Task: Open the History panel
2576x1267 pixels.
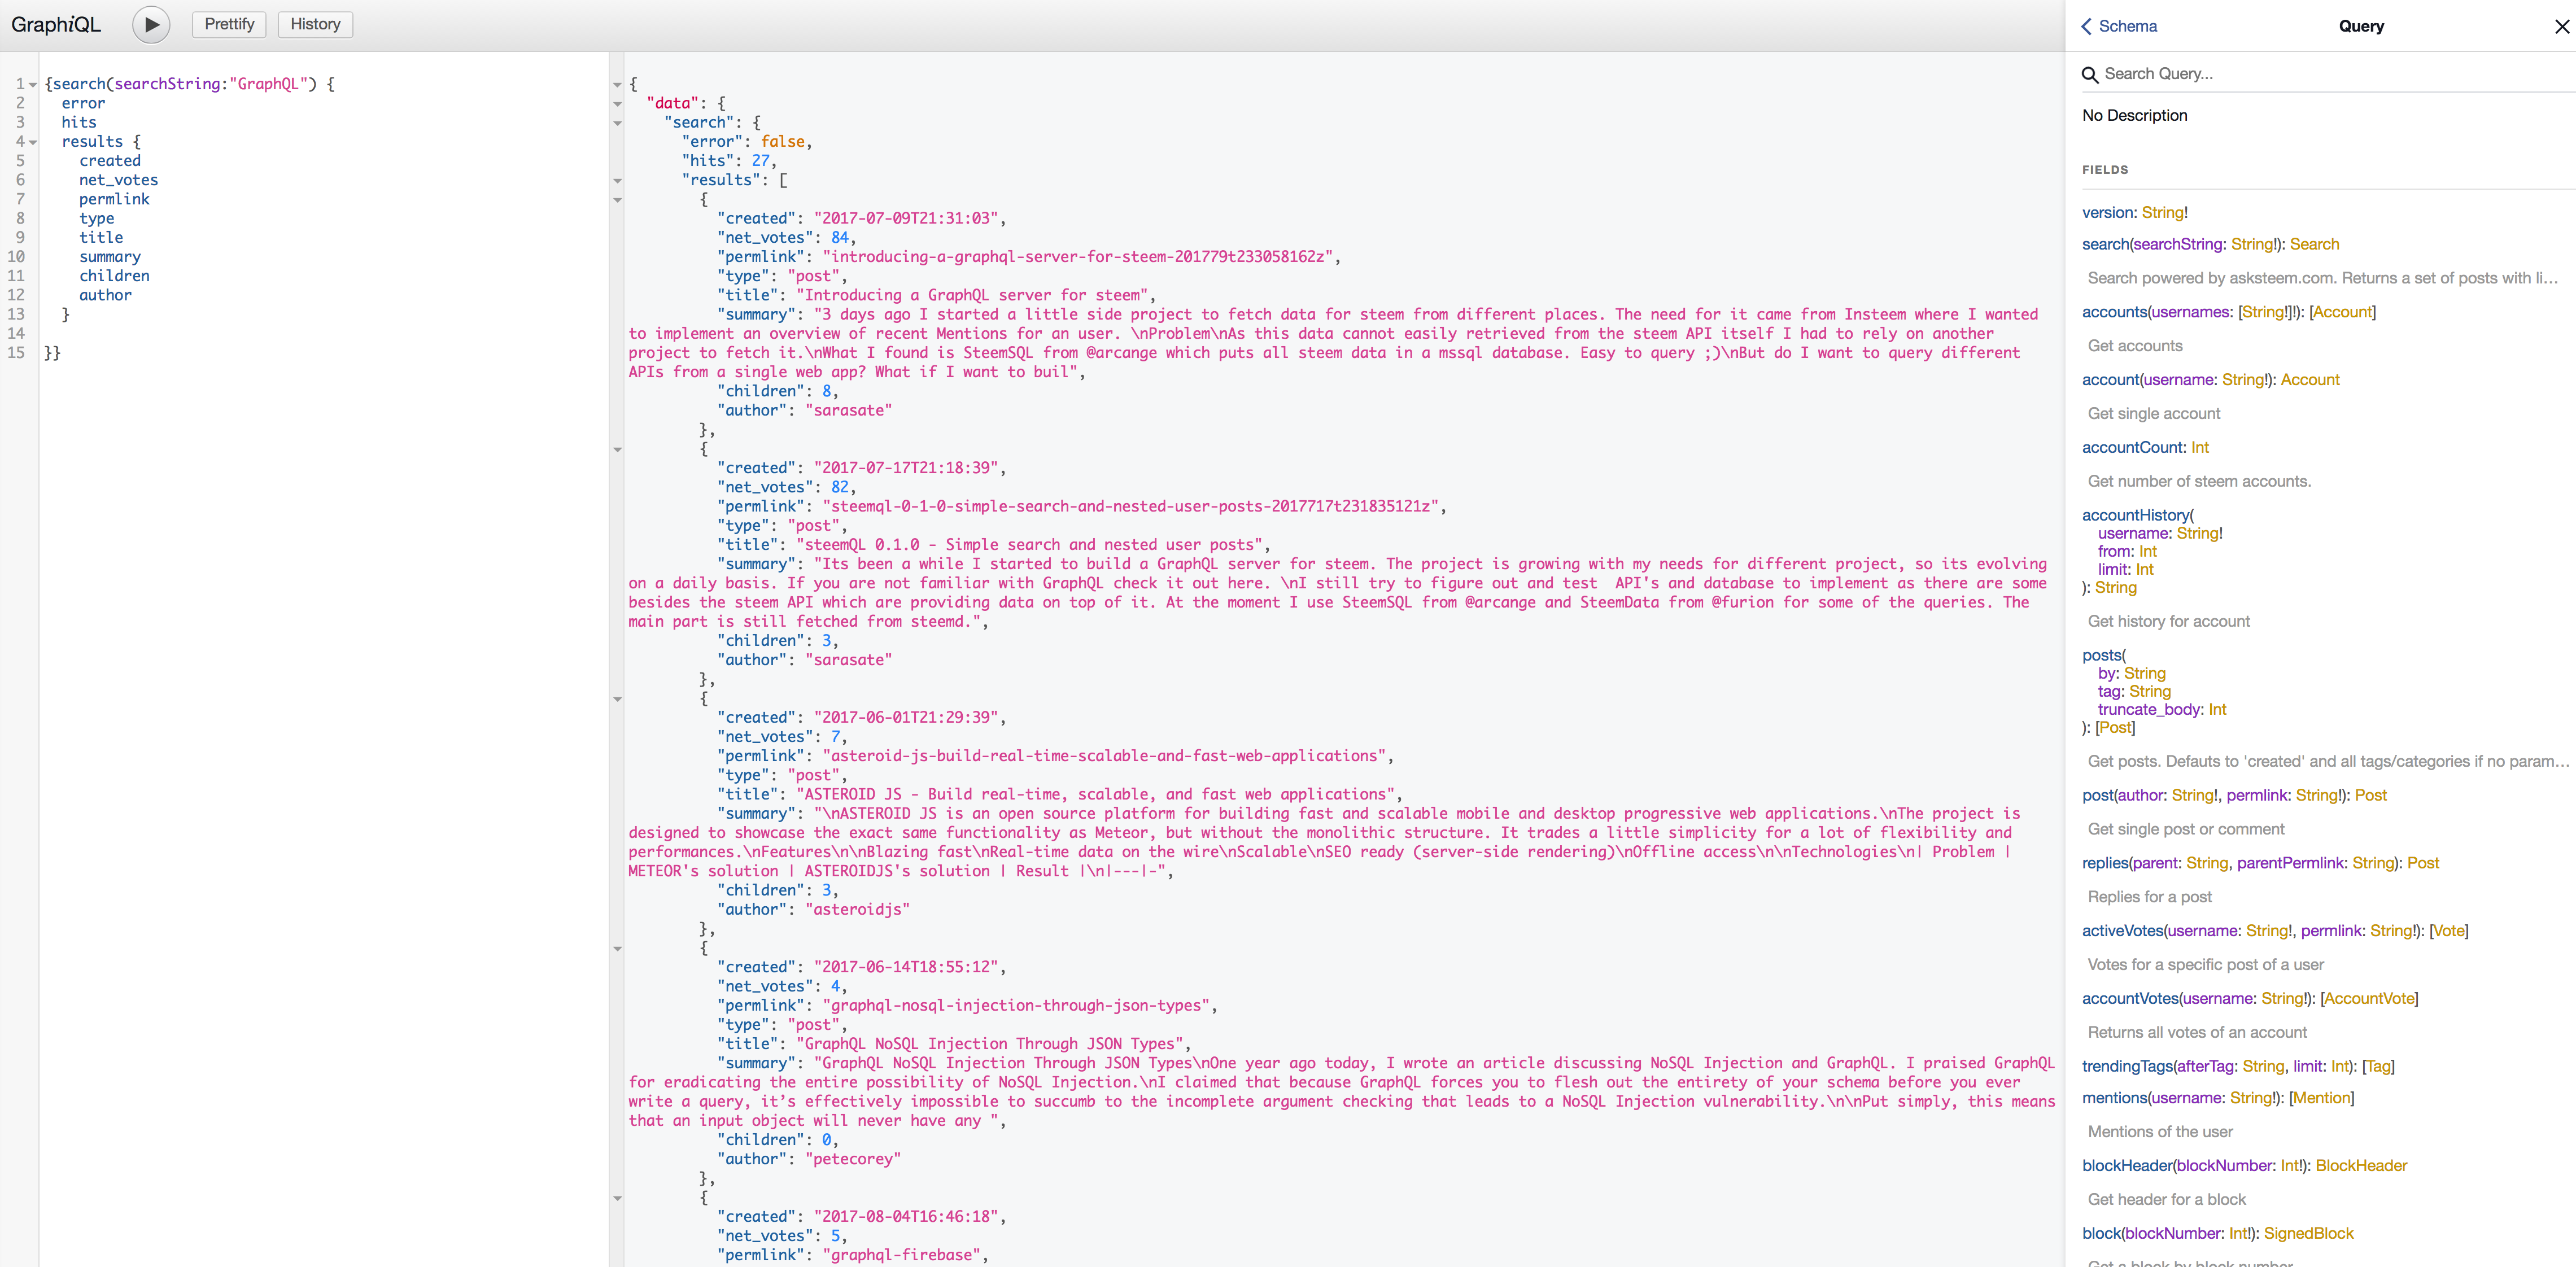Action: pyautogui.click(x=315, y=24)
